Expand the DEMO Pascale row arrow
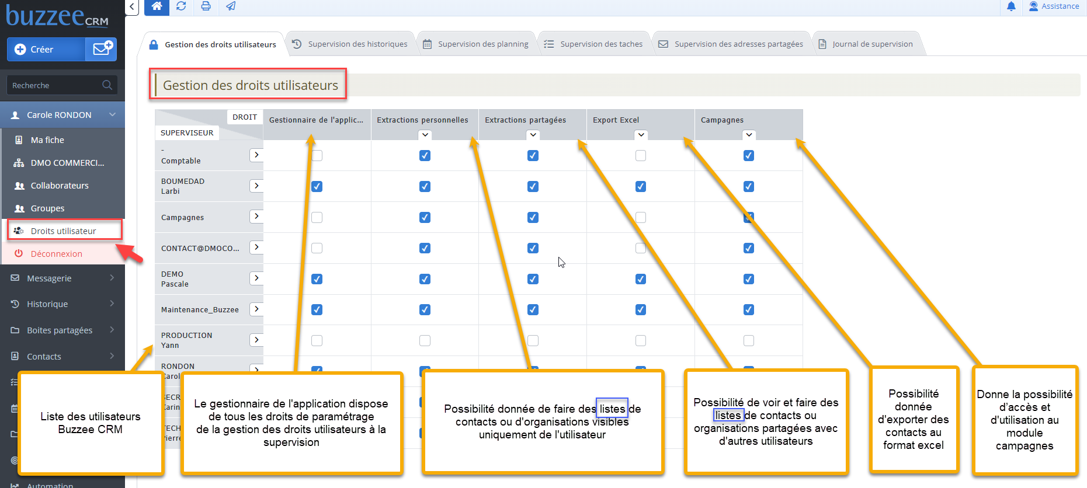The image size is (1087, 488). click(x=256, y=278)
